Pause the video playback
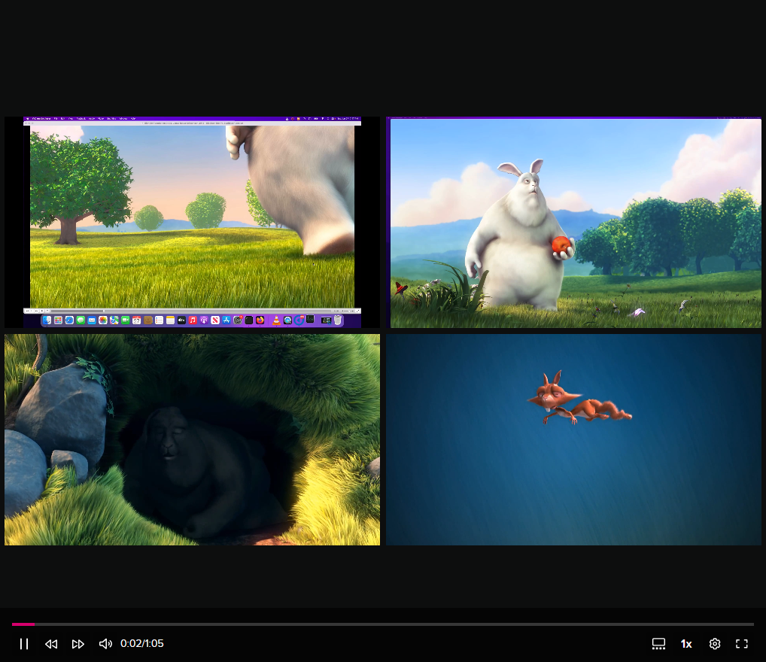The image size is (766, 662). point(24,644)
